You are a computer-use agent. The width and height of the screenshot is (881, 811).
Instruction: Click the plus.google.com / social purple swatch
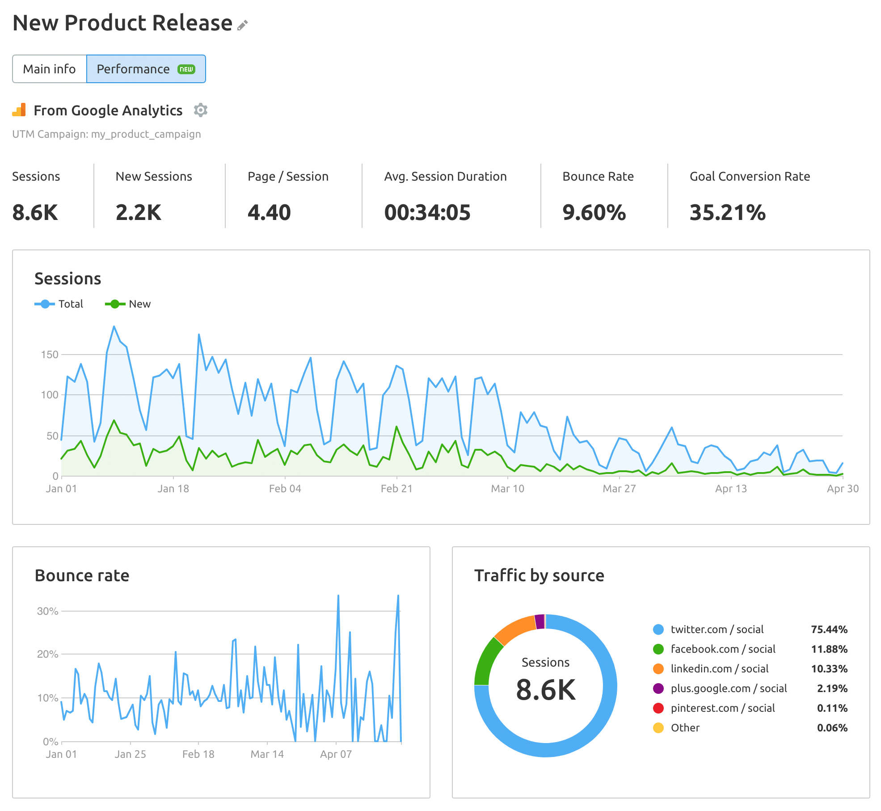tap(658, 689)
